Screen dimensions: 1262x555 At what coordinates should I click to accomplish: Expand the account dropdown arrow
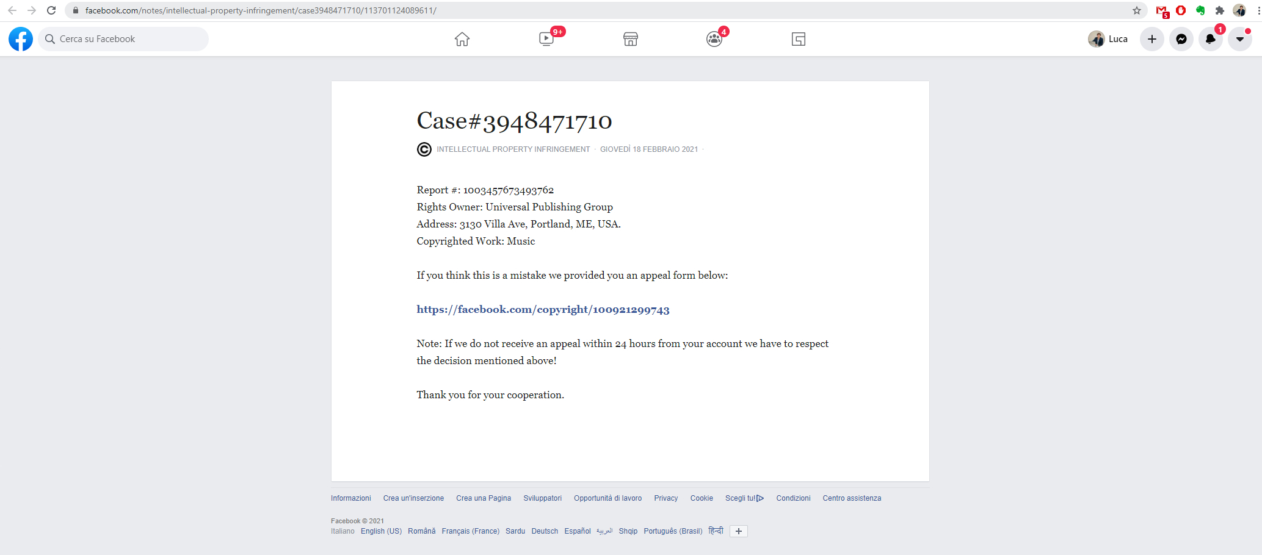(1240, 39)
